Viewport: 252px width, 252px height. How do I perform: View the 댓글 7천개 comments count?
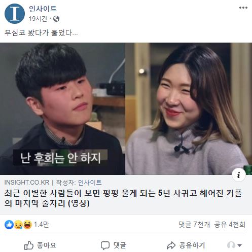[x=194, y=225]
